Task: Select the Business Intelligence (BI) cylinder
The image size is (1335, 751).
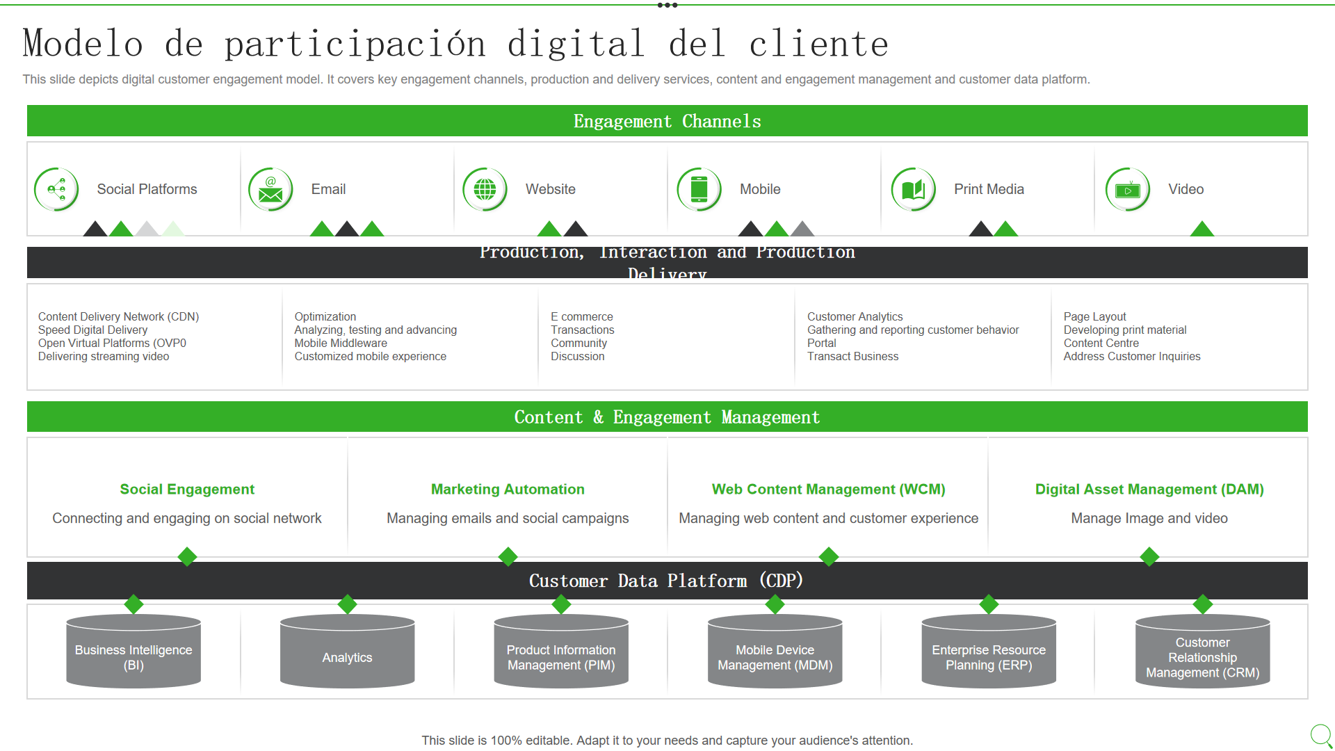Action: click(133, 652)
